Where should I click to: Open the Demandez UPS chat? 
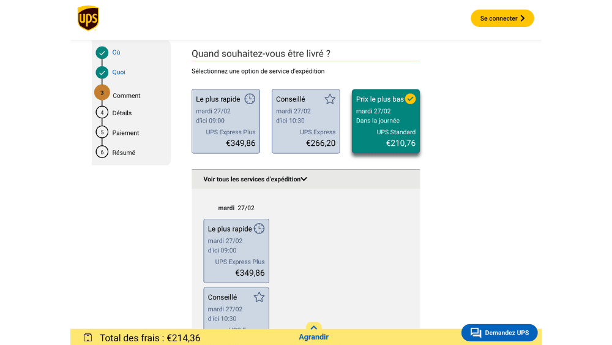(499, 333)
